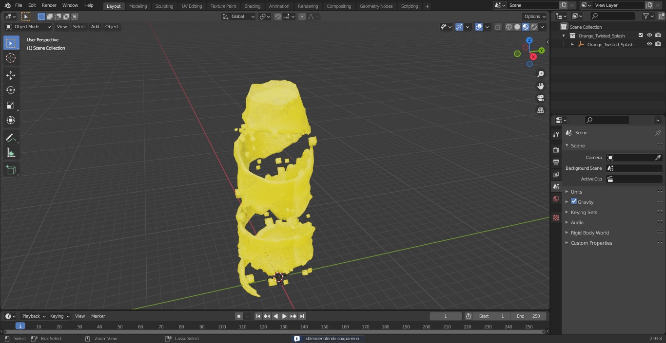The height and width of the screenshot is (343, 666).
Task: Activate the Rotate tool
Action: (x=11, y=90)
